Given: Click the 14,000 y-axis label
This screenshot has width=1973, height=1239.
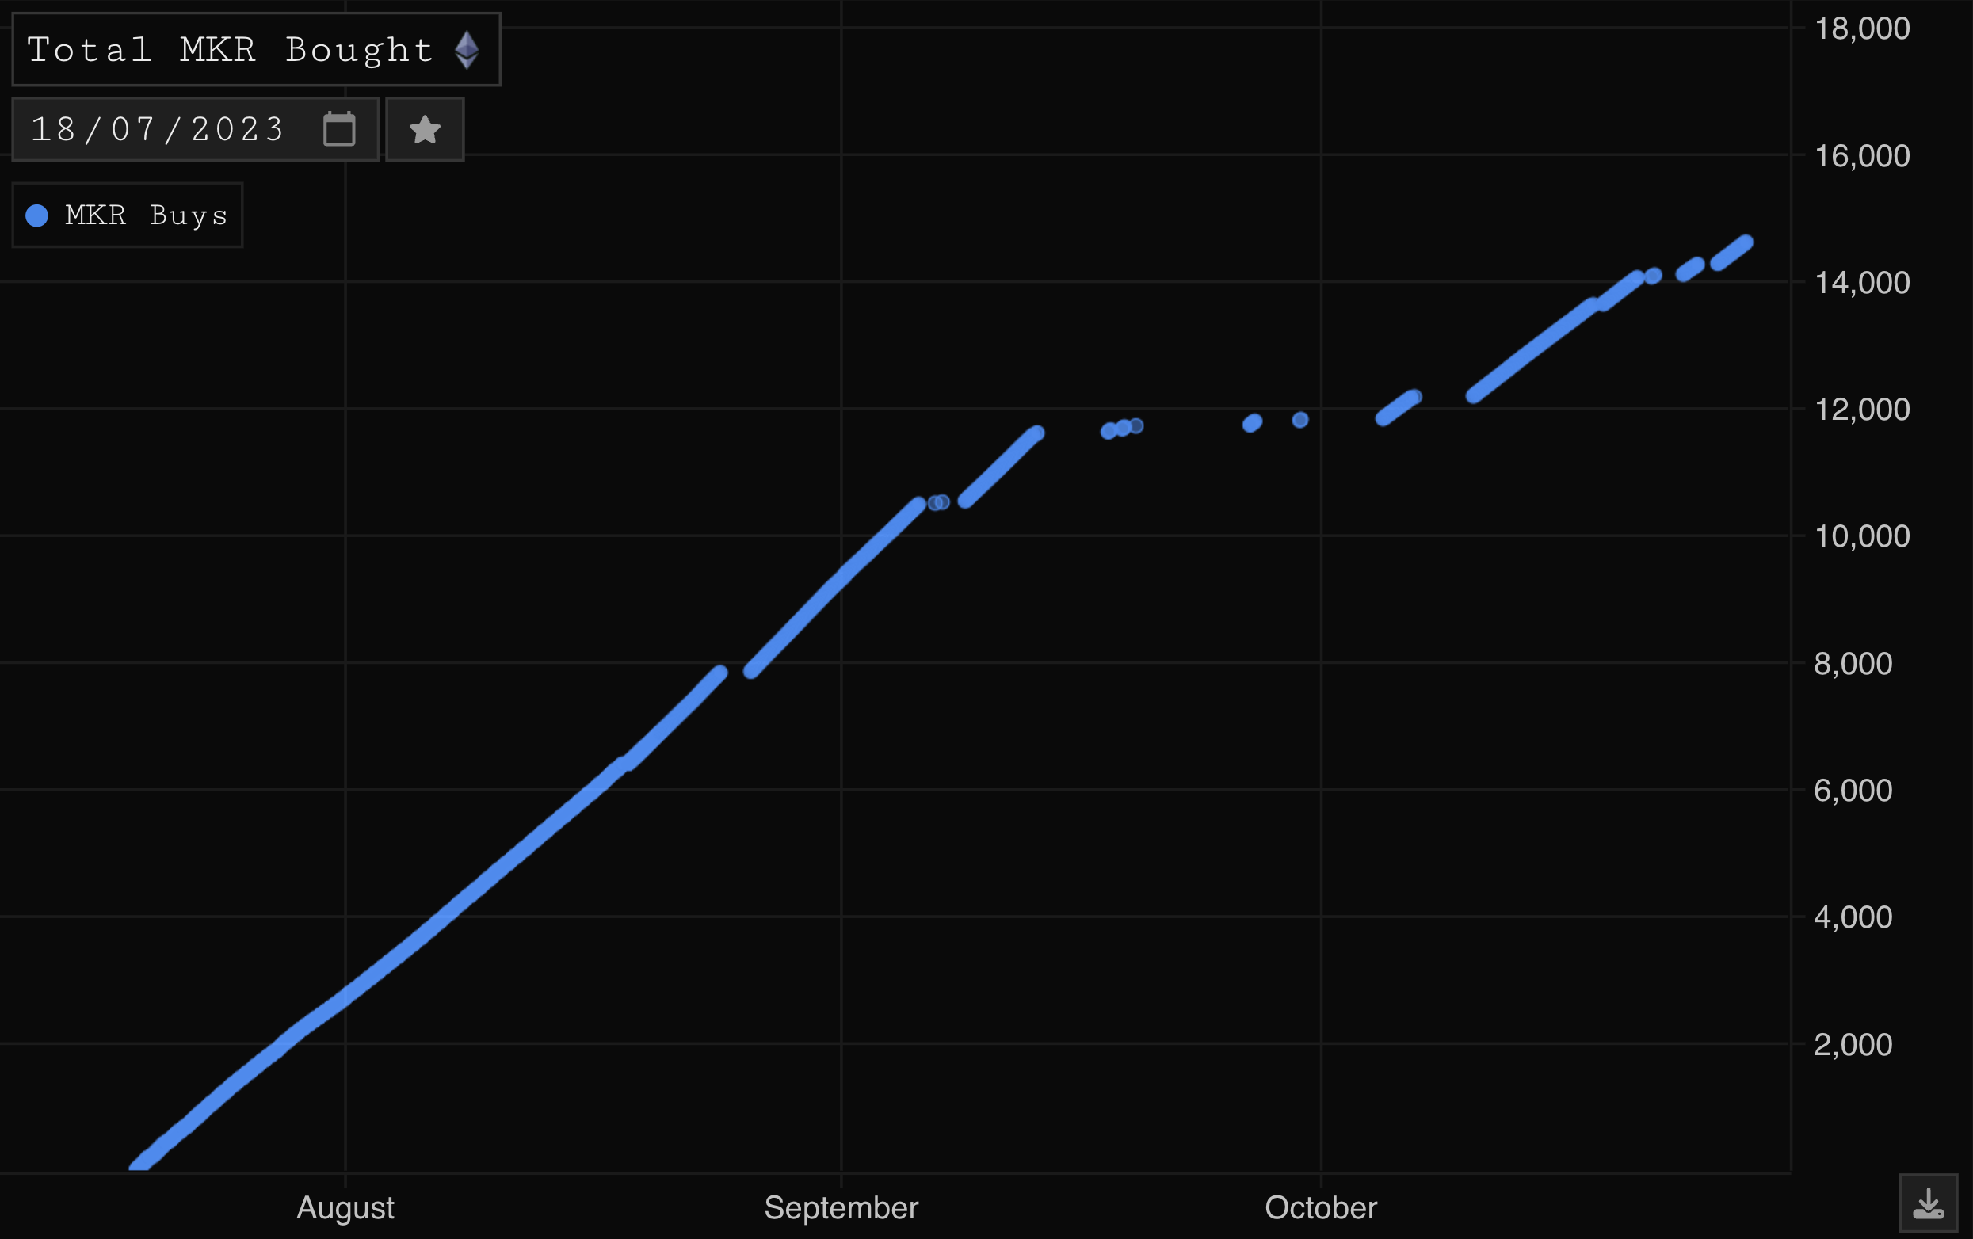Looking at the screenshot, I should coord(1862,283).
